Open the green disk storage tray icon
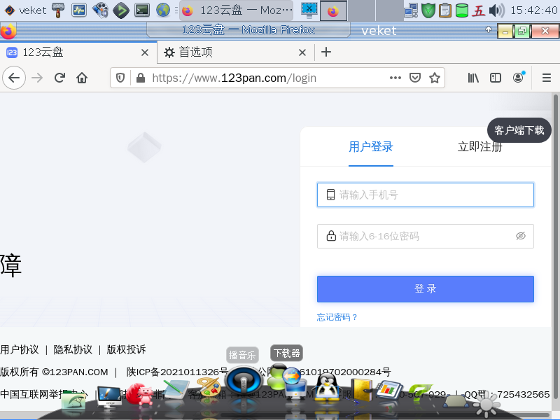The image size is (560, 420). pos(462,10)
